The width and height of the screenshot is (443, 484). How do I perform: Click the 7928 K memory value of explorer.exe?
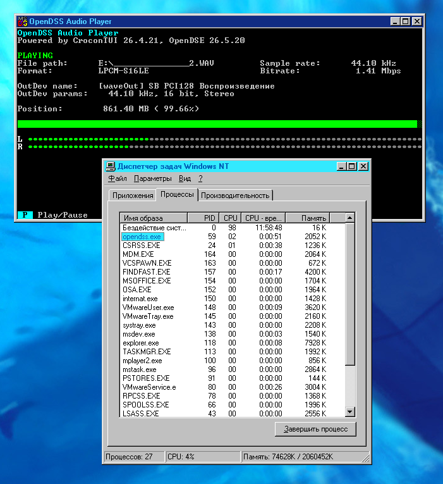point(315,343)
